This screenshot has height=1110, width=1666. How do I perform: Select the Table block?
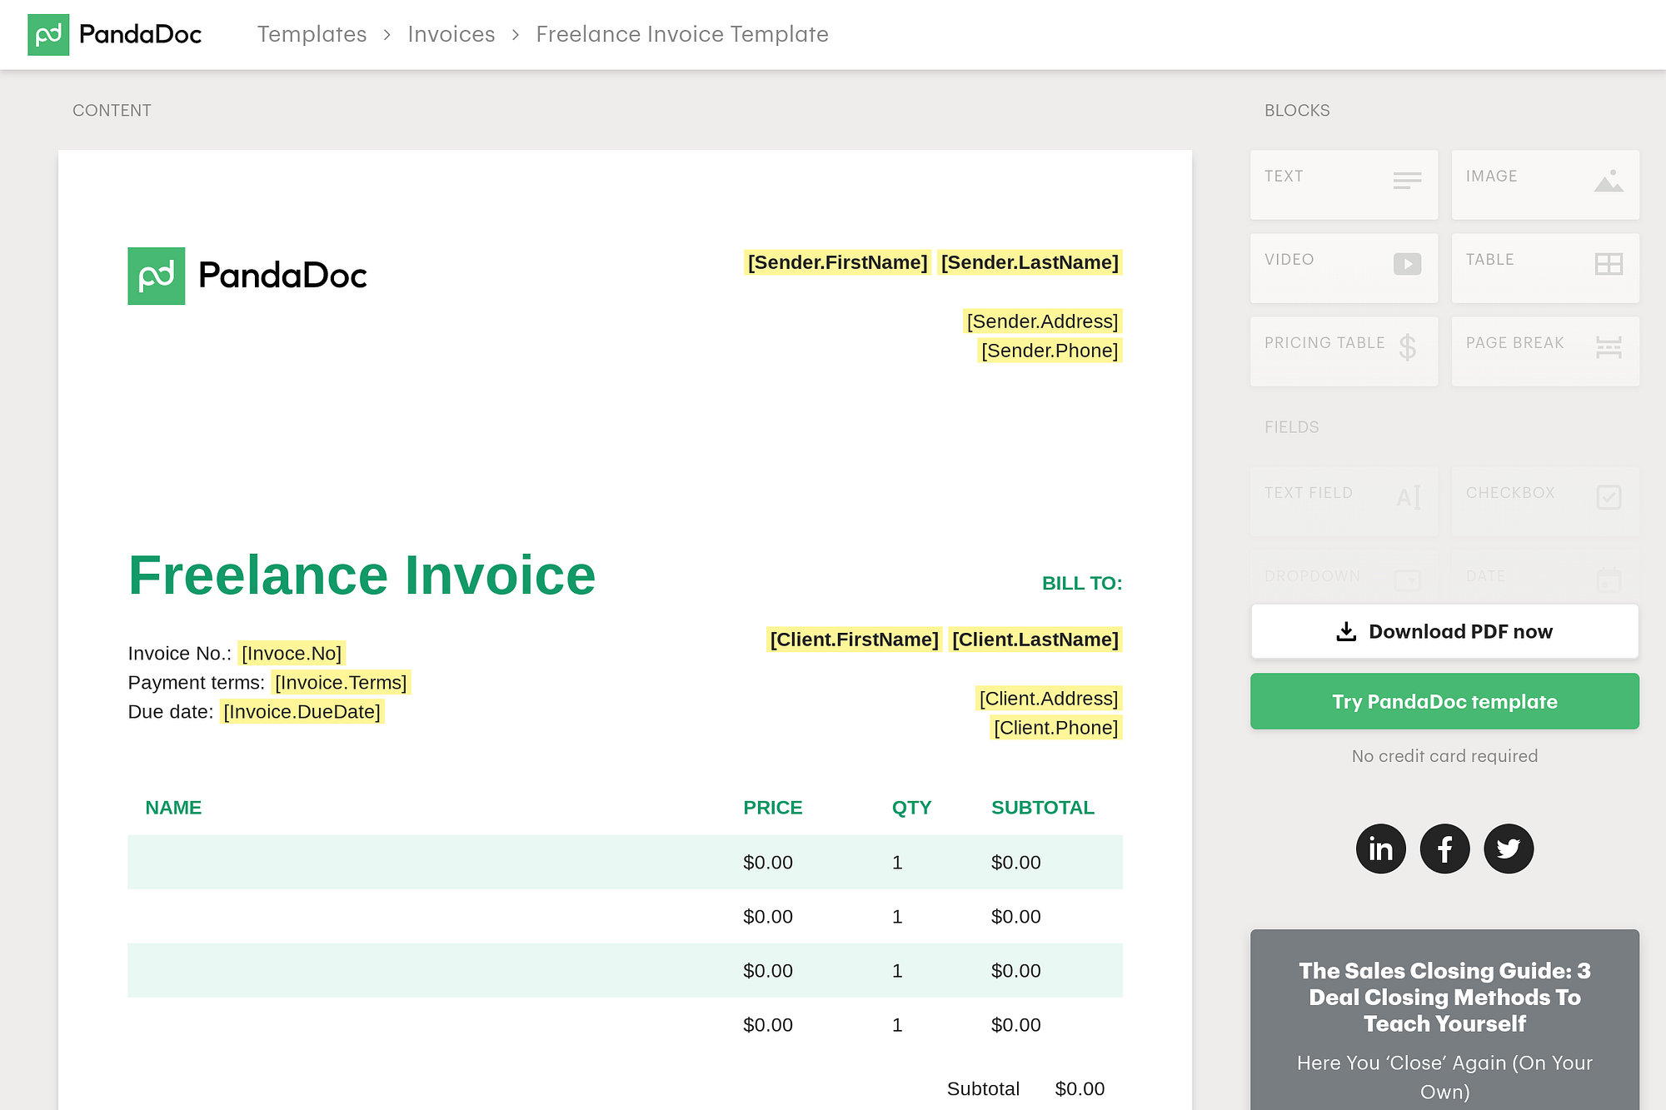1545,268
